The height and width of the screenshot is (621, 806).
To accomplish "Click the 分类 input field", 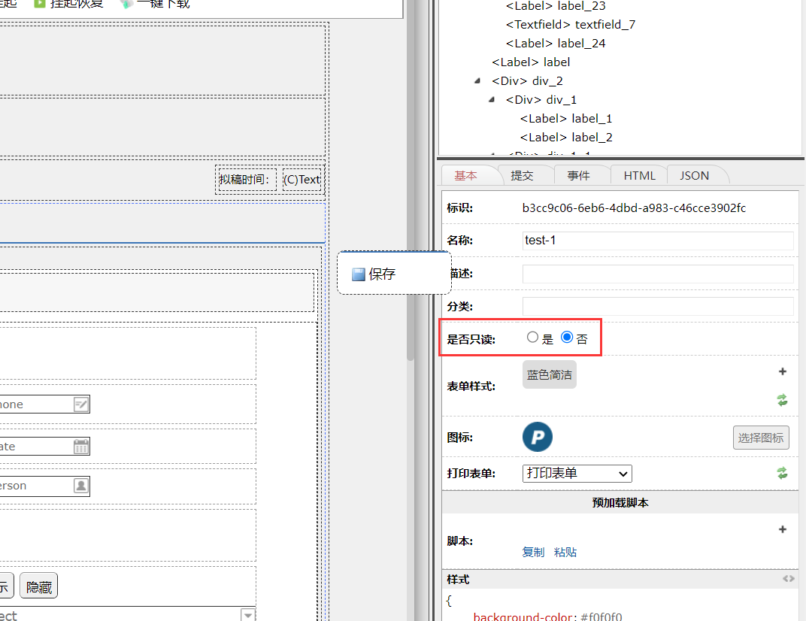I will tap(658, 307).
